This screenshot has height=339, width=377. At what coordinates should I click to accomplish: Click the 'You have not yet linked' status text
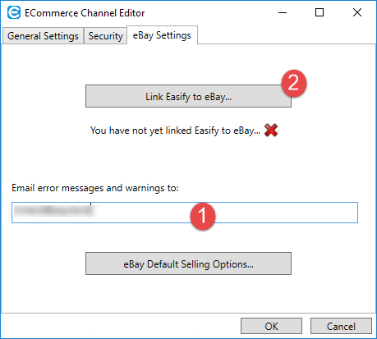175,131
